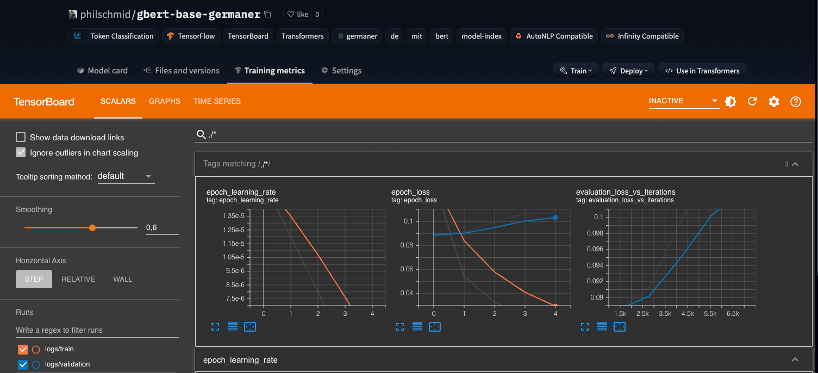Click the regex filter runs field

(x=97, y=330)
